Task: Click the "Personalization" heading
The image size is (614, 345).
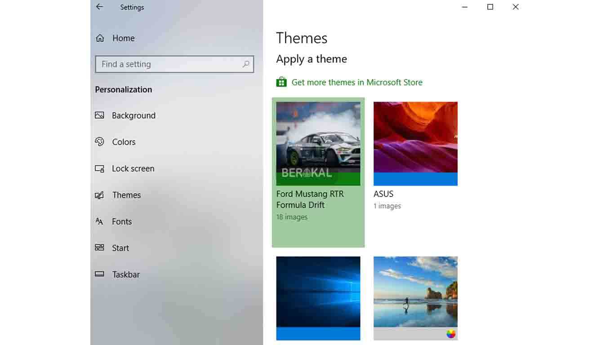Action: click(124, 89)
